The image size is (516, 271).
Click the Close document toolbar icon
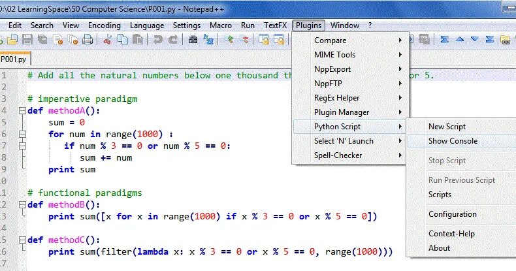(58, 39)
